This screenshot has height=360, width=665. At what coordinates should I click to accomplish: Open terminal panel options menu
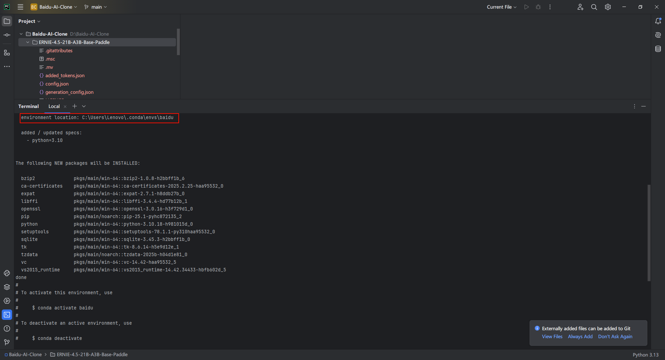pyautogui.click(x=635, y=106)
